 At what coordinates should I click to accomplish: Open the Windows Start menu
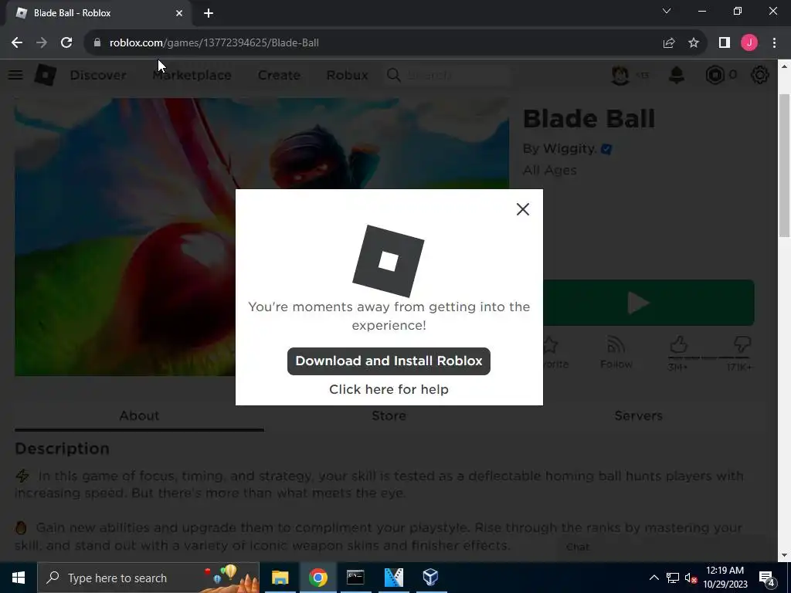tap(19, 578)
